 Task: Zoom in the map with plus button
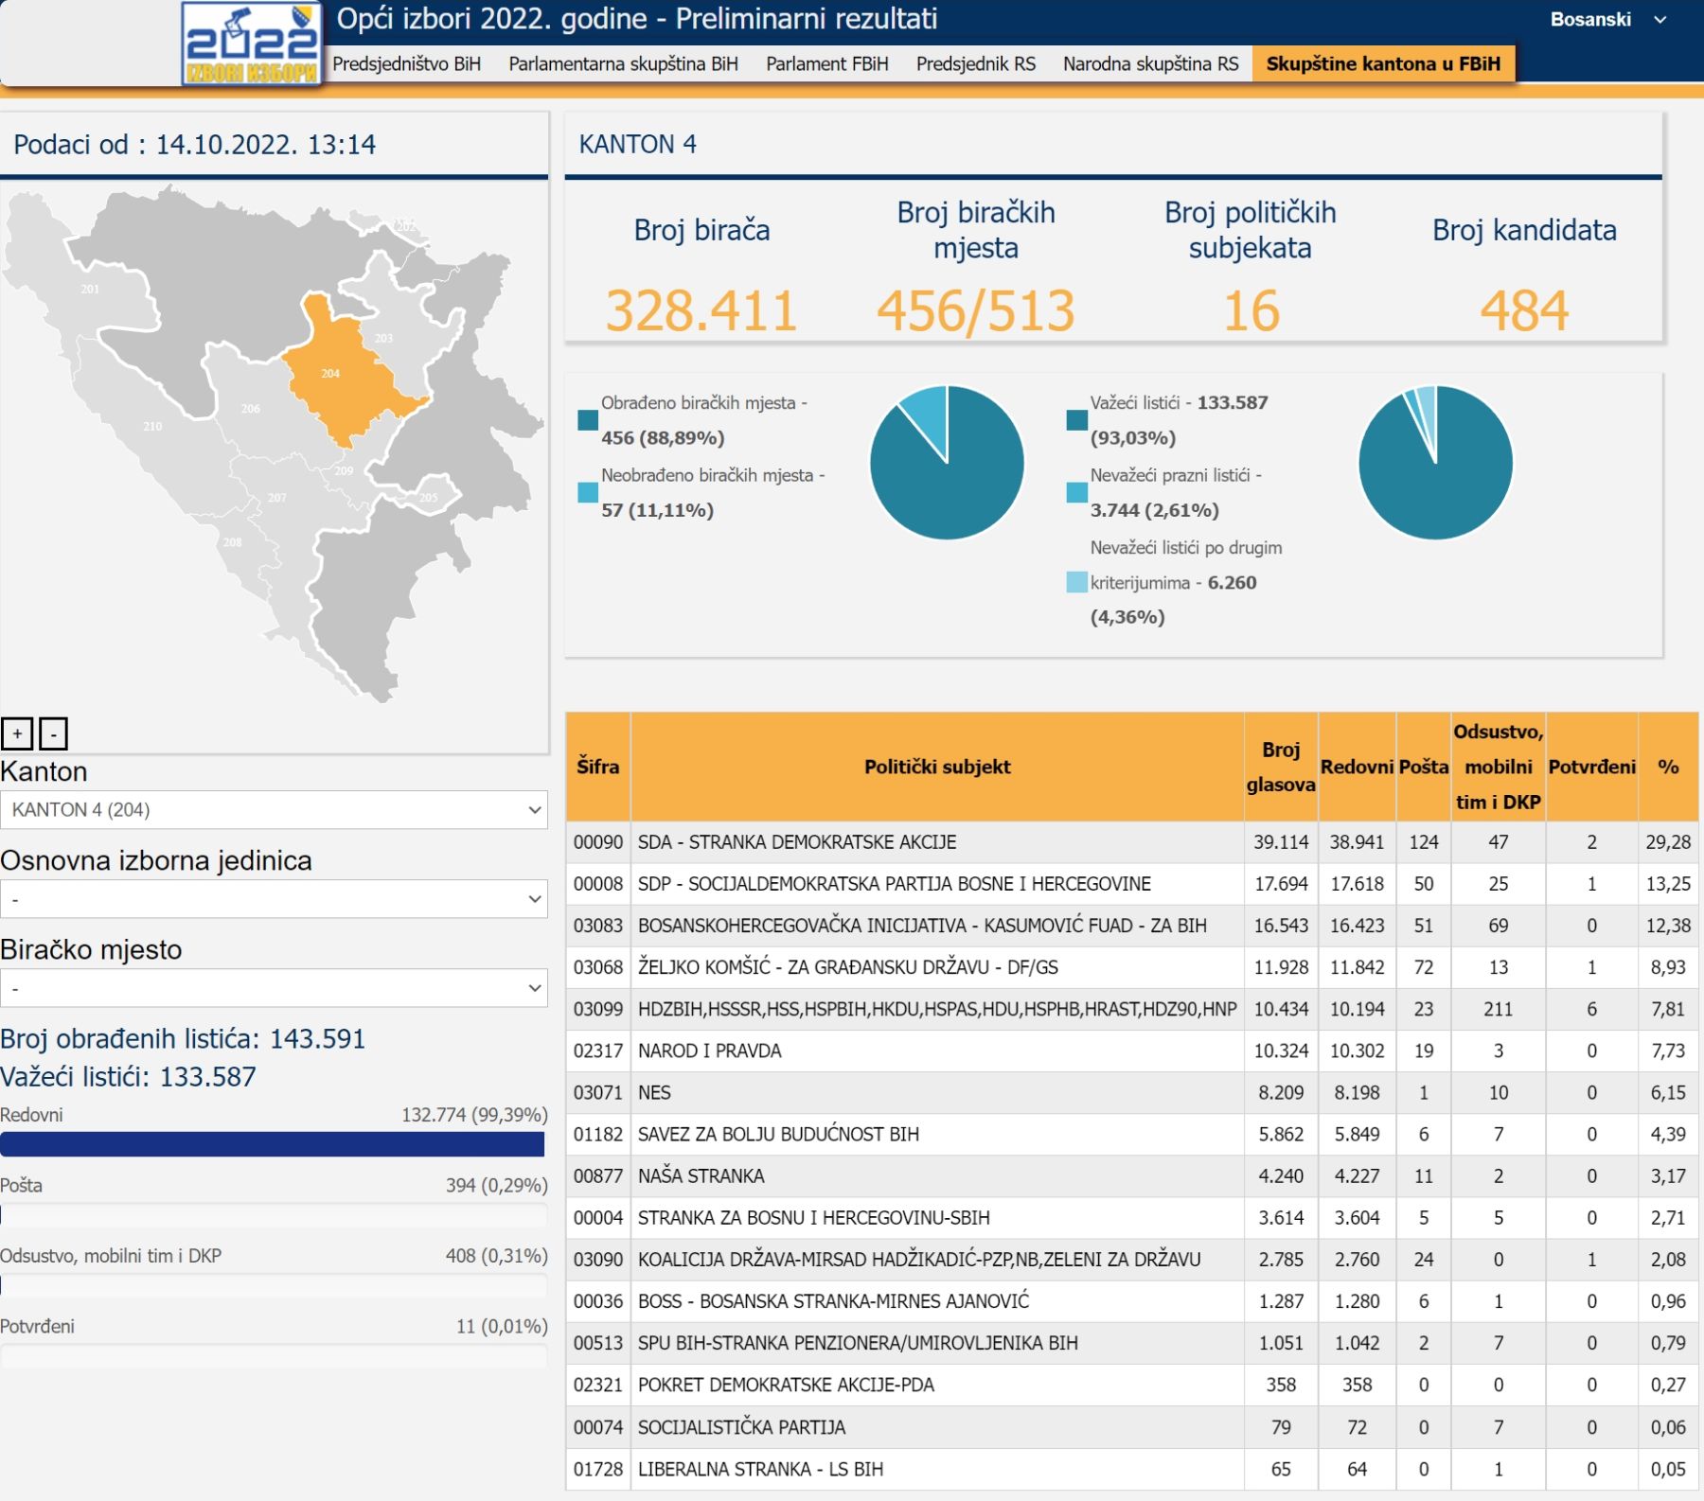click(17, 733)
